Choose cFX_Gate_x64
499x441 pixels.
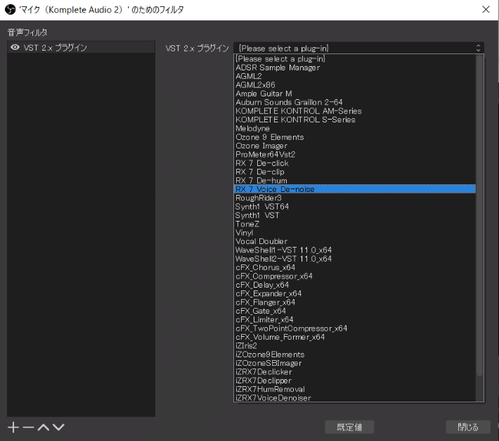click(x=355, y=311)
